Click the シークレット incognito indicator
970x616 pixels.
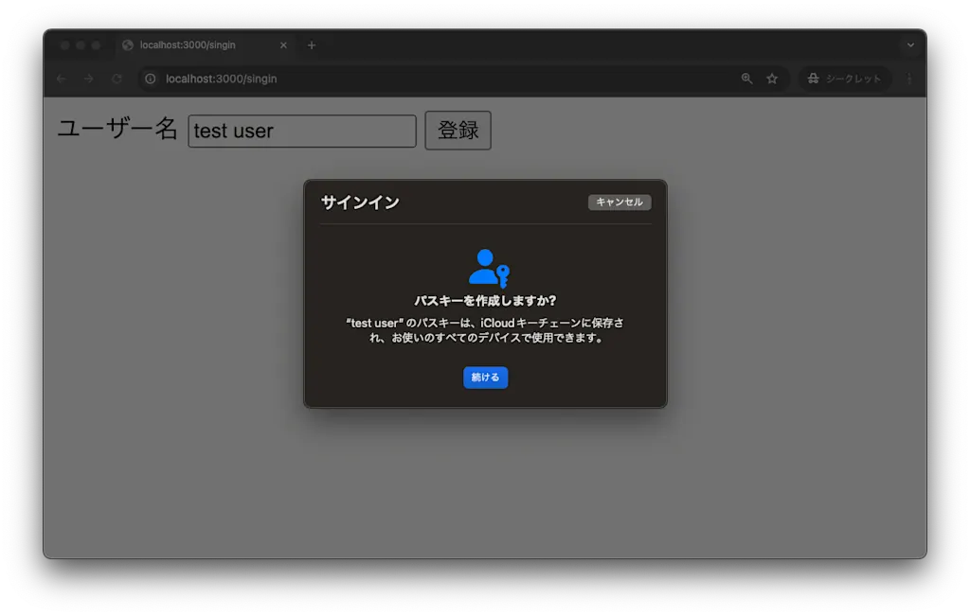844,79
